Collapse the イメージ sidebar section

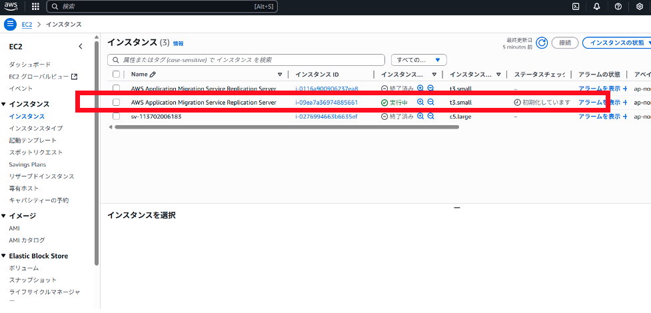(4, 216)
